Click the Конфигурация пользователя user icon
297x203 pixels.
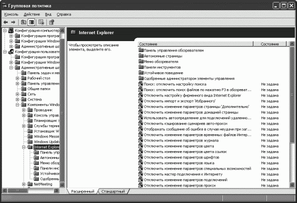click(x=11, y=51)
